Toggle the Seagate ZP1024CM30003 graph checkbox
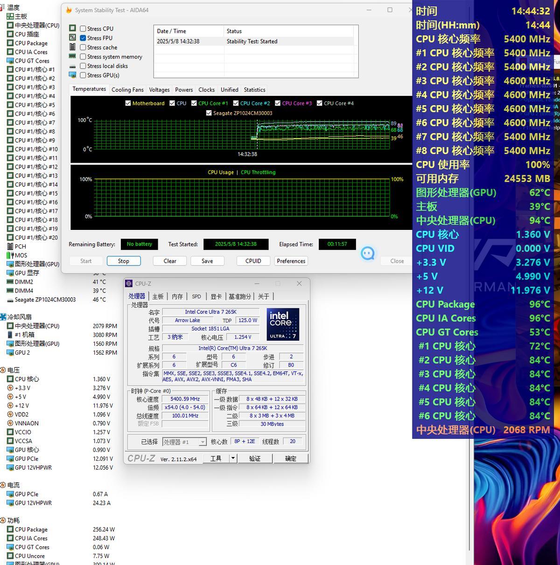This screenshot has height=565, width=560. pyautogui.click(x=209, y=113)
